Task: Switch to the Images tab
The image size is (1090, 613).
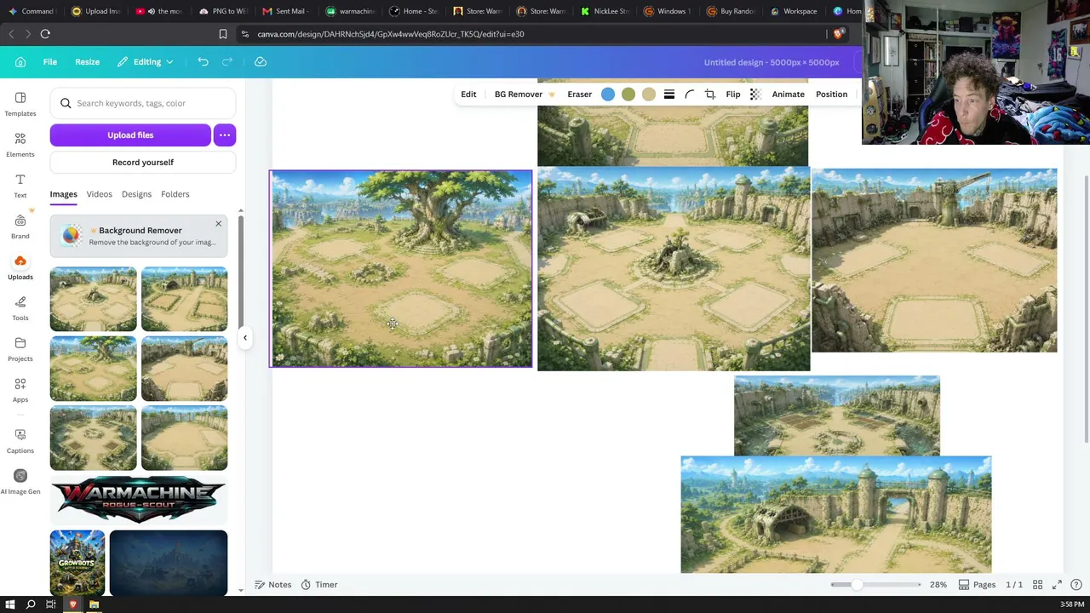Action: tap(63, 194)
